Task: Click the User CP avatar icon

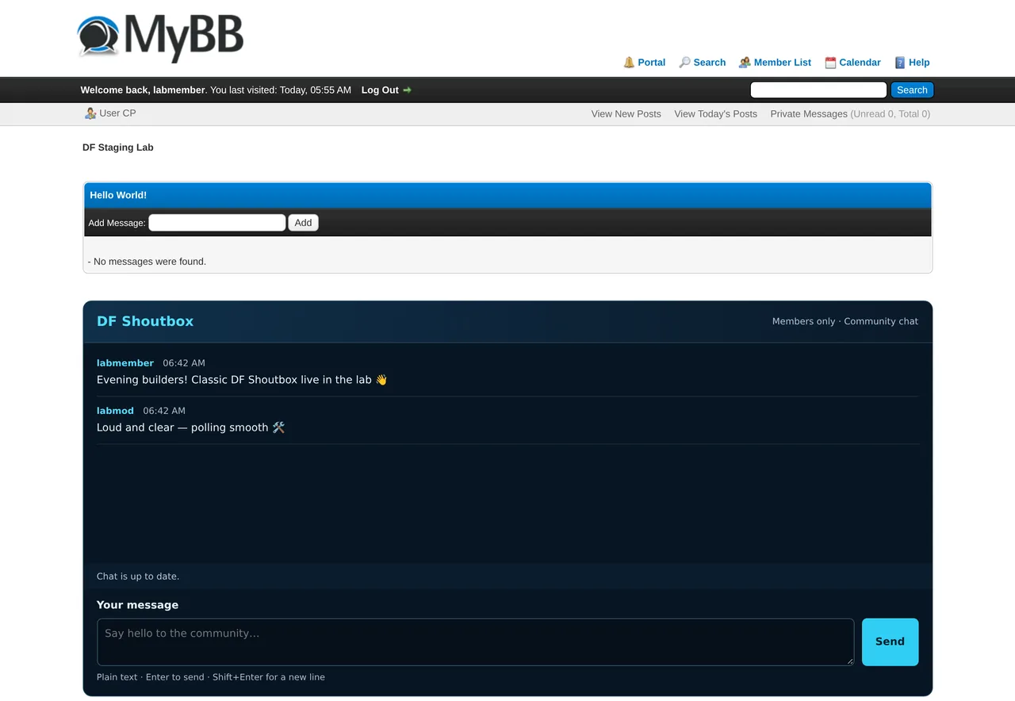Action: (x=90, y=113)
